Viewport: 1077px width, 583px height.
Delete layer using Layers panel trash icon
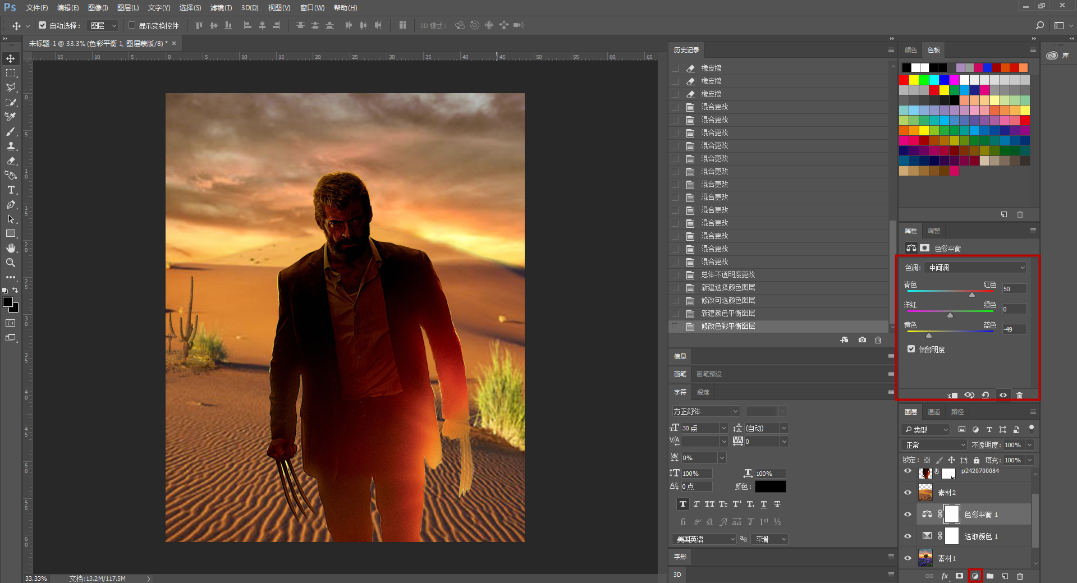(1020, 576)
